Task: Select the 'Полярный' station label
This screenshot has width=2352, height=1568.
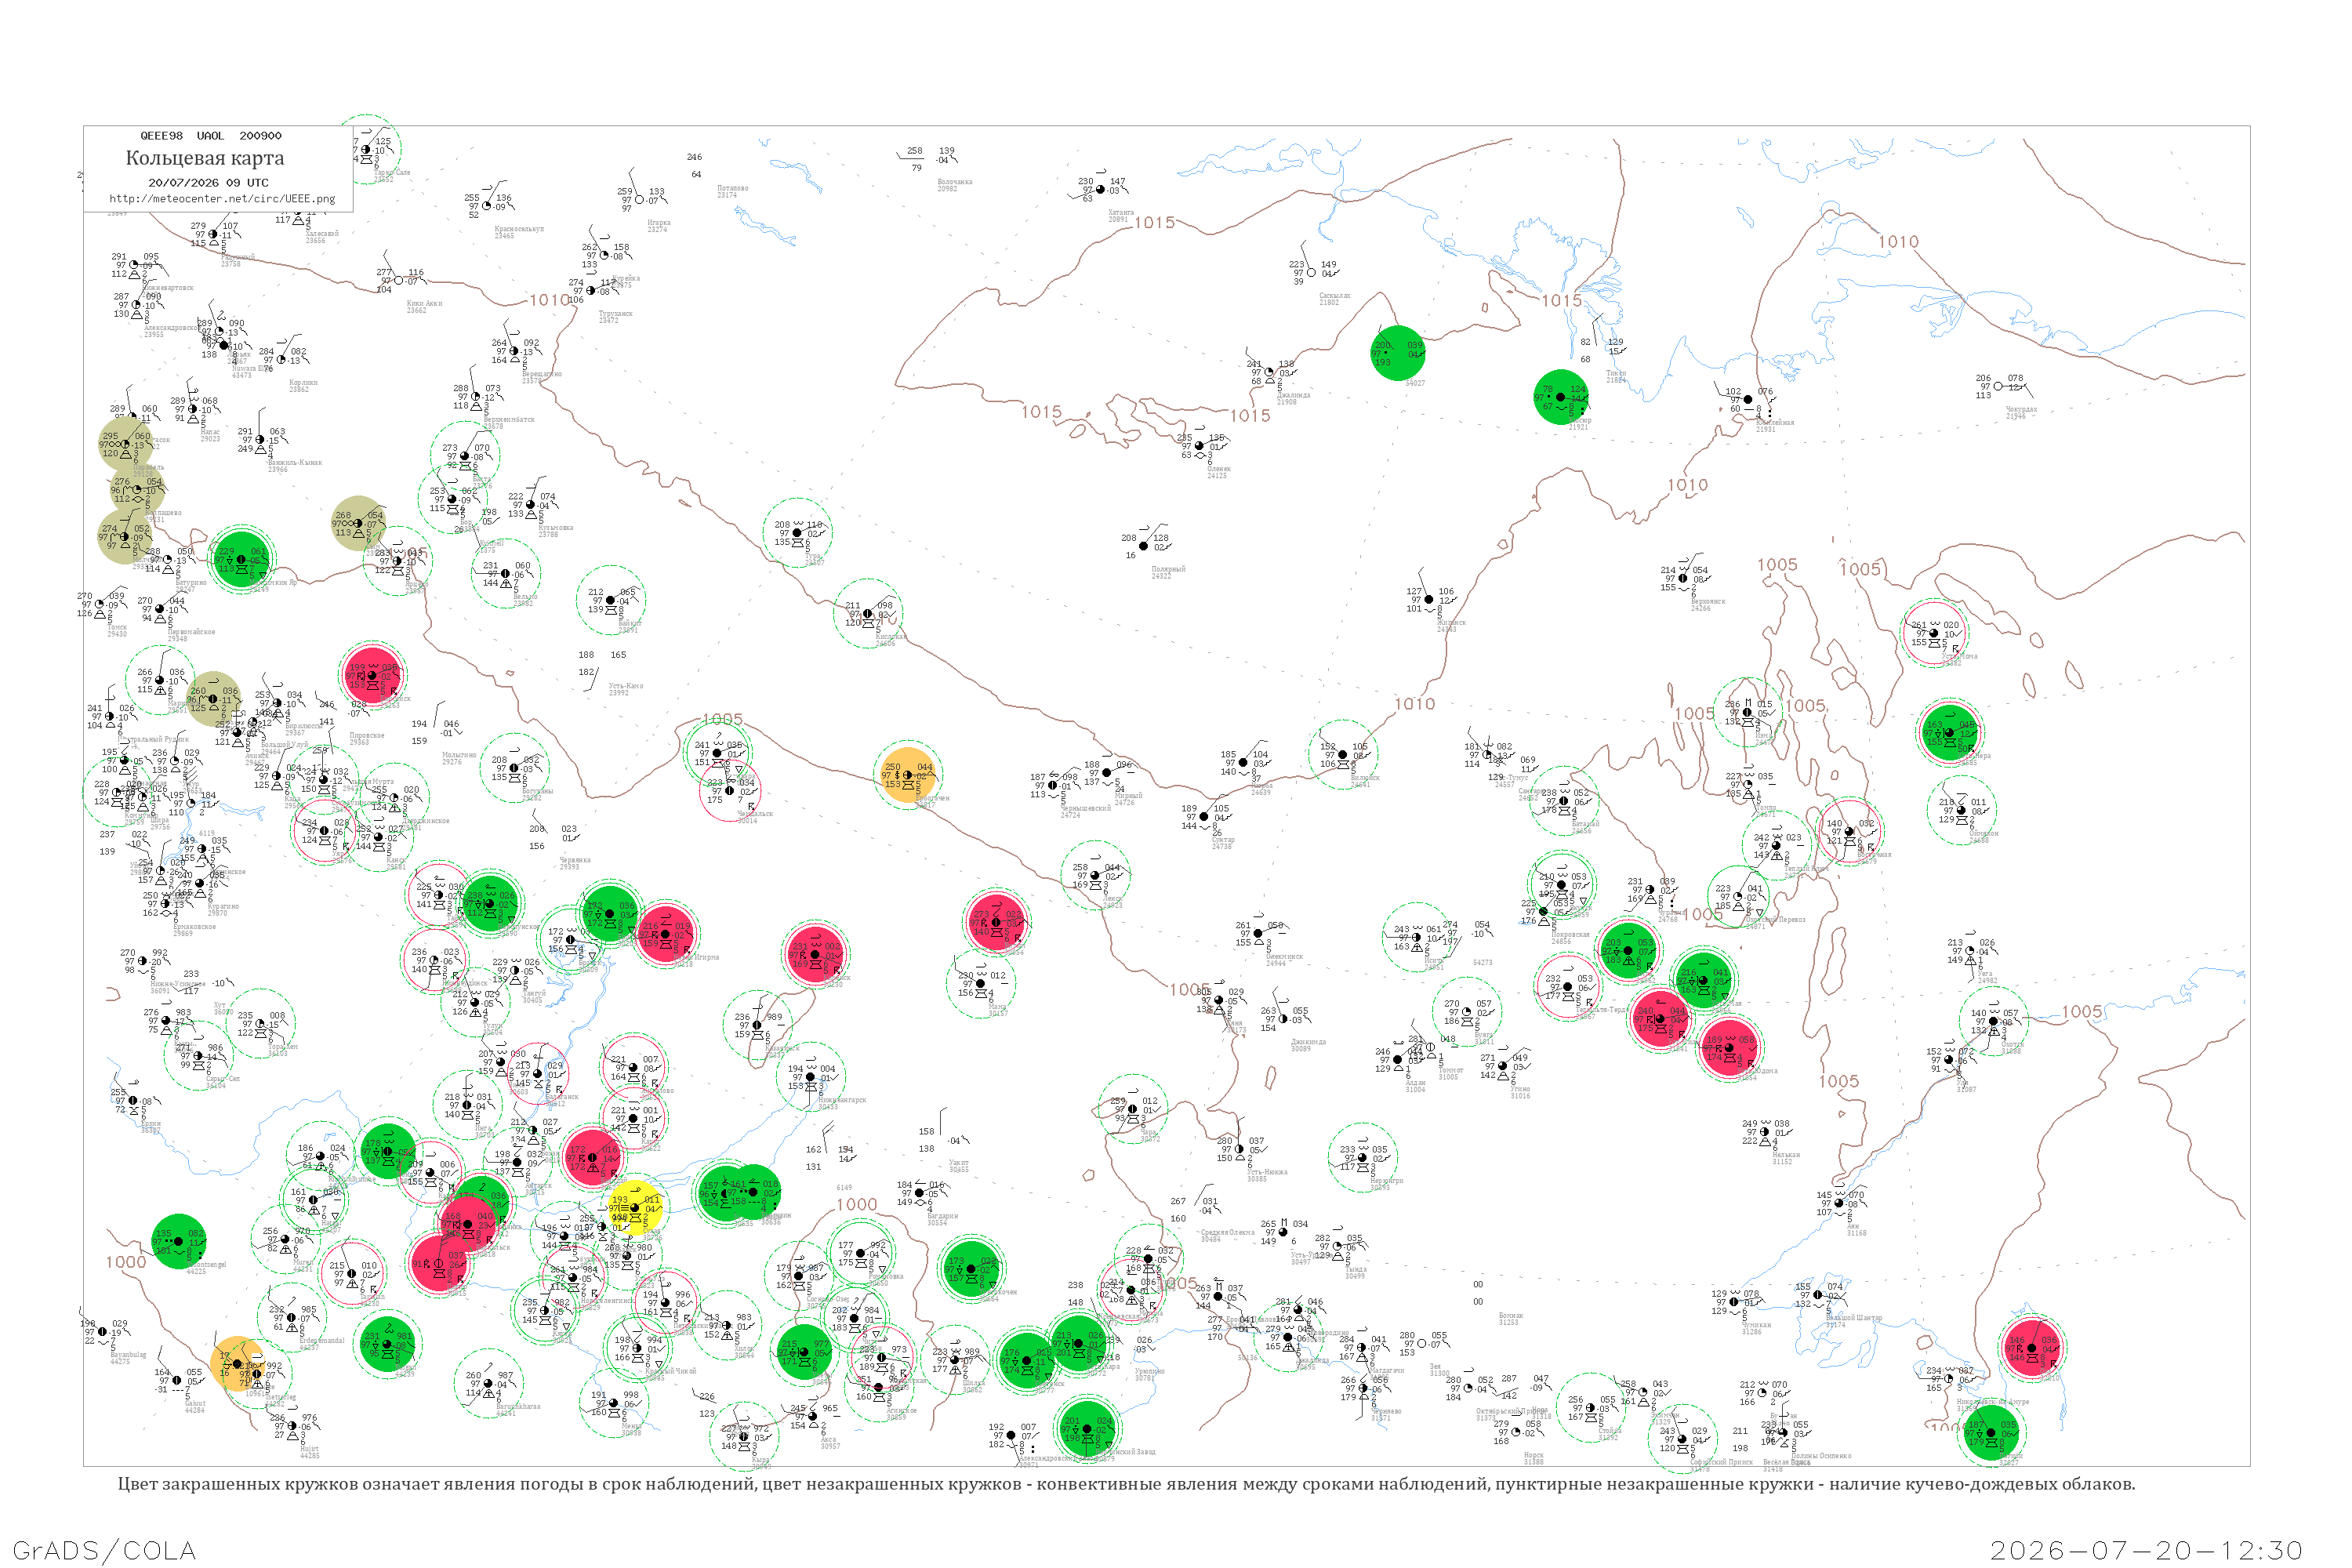Action: [1168, 570]
